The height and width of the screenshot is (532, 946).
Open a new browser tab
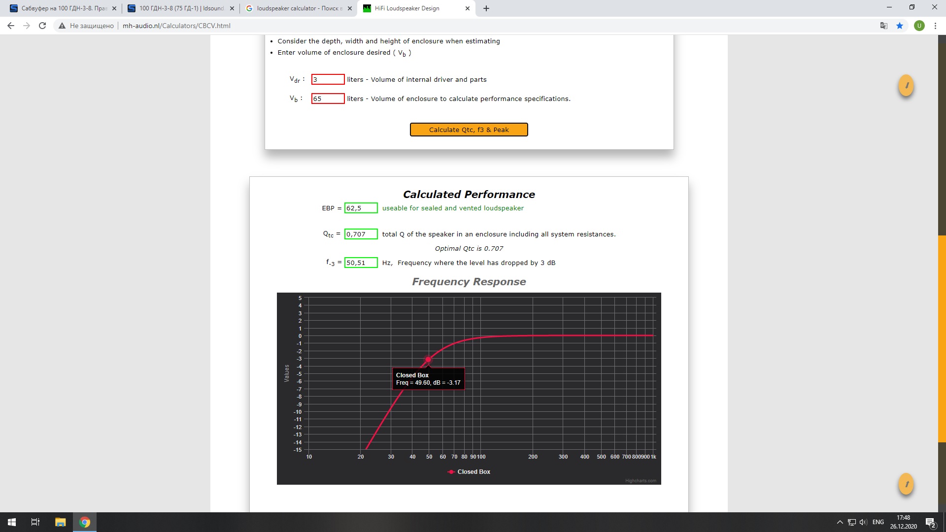(x=486, y=8)
